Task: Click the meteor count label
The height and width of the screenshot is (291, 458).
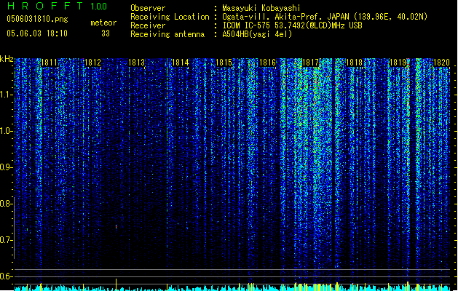Action: click(103, 23)
